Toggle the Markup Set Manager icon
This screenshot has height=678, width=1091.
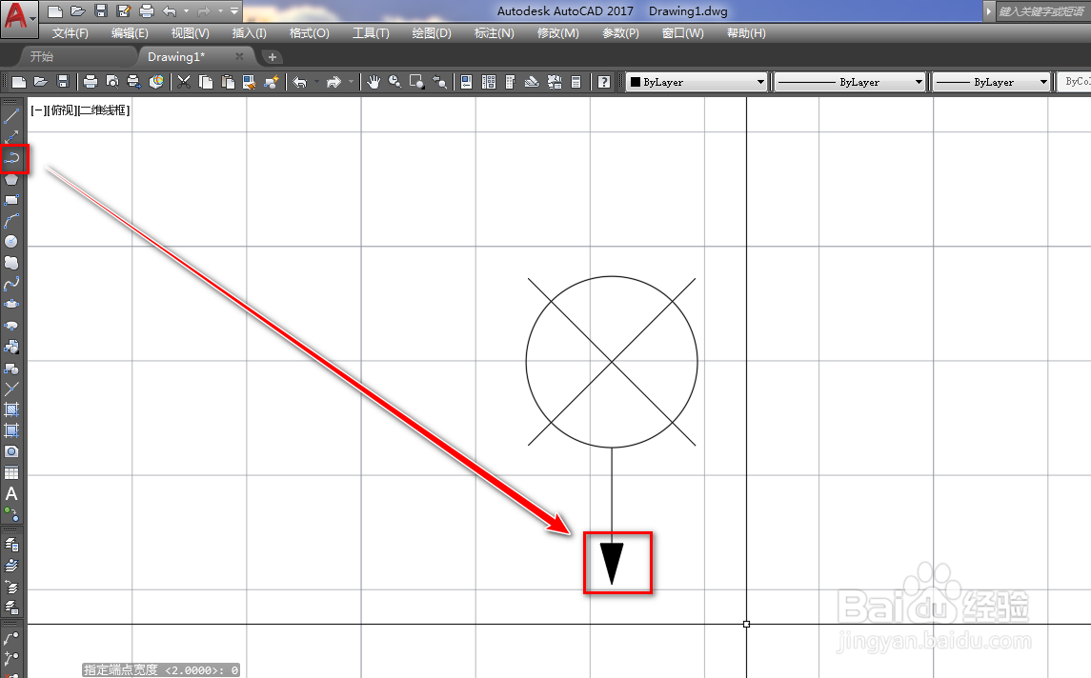point(555,82)
